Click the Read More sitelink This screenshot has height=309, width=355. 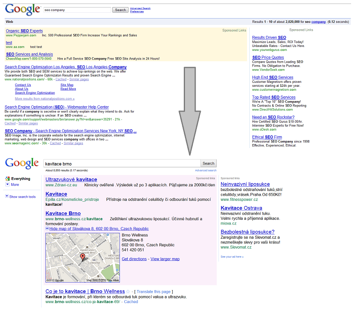click(x=68, y=89)
